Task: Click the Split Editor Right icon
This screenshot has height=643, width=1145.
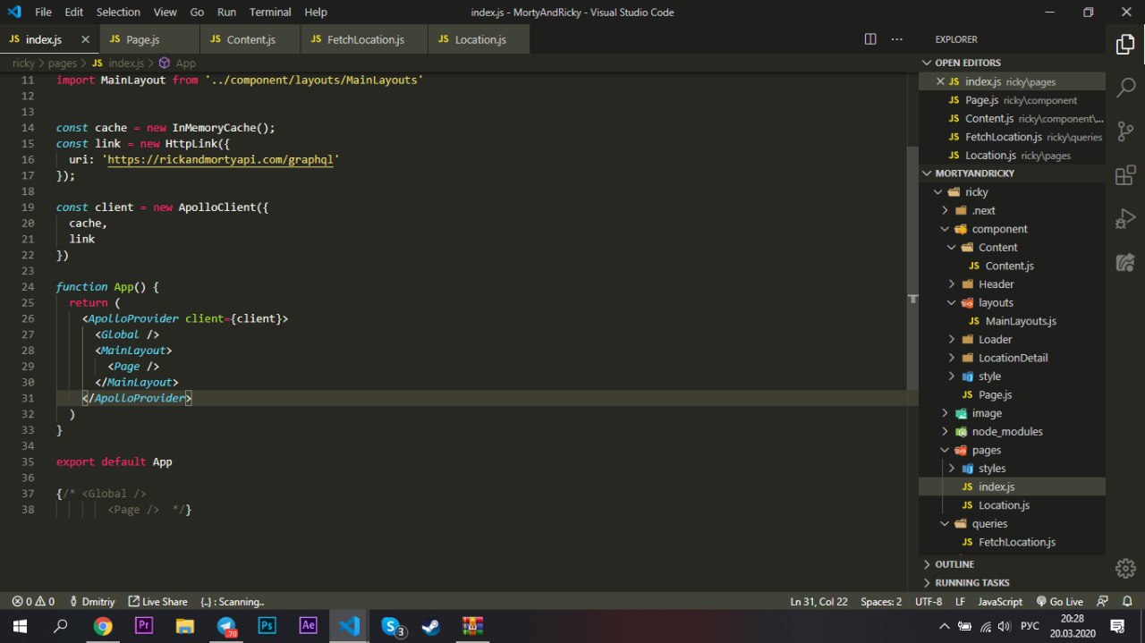Action: pyautogui.click(x=870, y=39)
